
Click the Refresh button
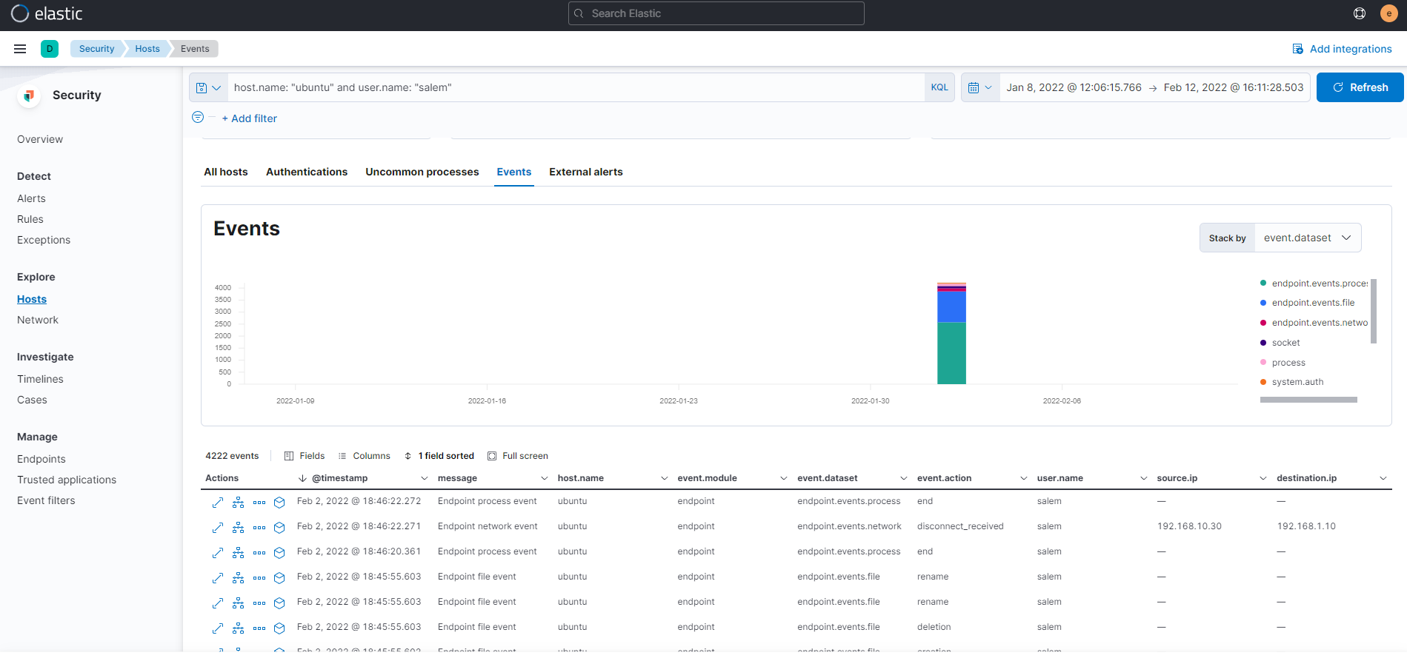click(1360, 87)
